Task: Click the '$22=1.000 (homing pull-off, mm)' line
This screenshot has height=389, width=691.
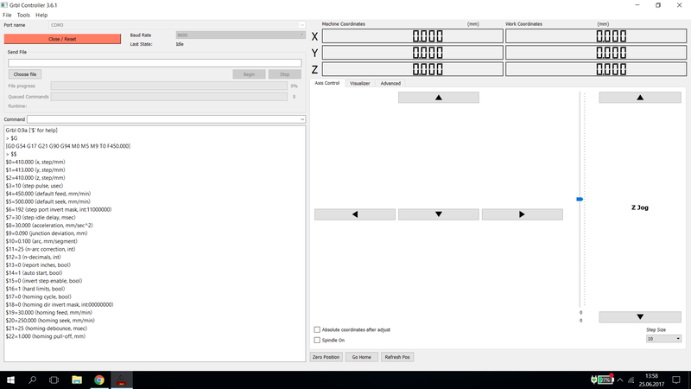Action: click(46, 336)
